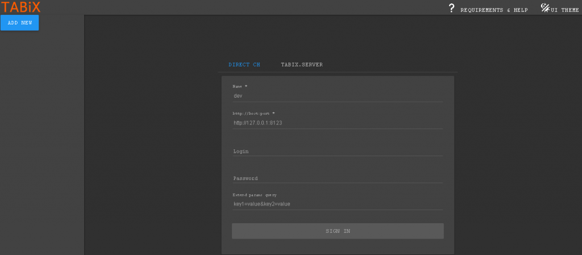582x255 pixels.
Task: Click the question mark help icon
Action: click(x=451, y=8)
